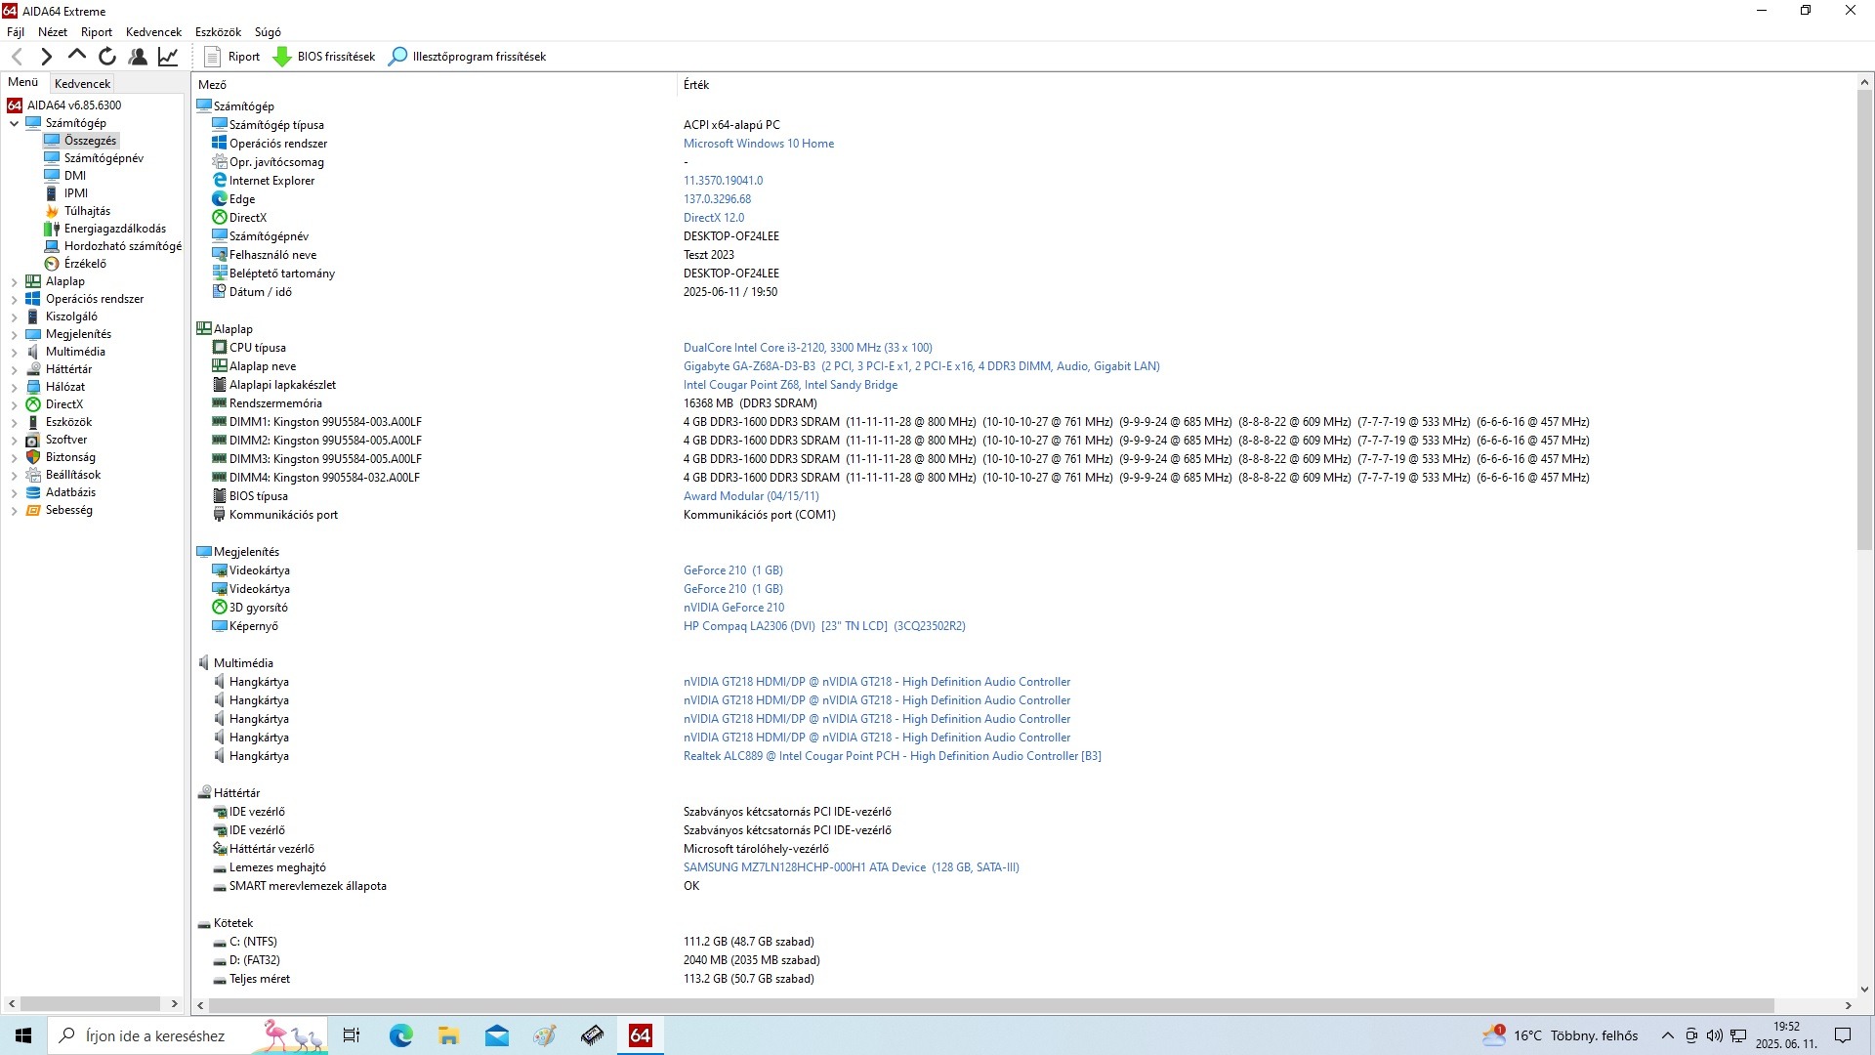Viewport: 1875px width, 1055px height.
Task: Open File Explorer from taskbar
Action: [x=448, y=1035]
